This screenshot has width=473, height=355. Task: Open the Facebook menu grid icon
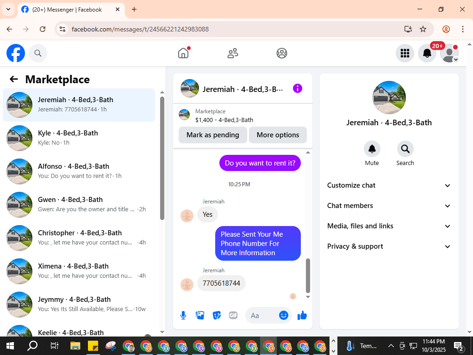405,53
